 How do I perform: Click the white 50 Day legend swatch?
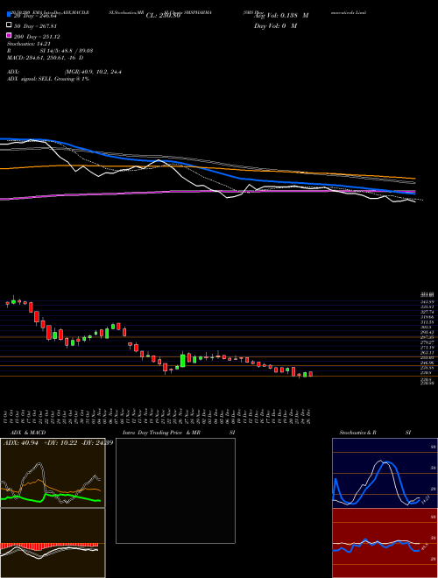(10, 25)
